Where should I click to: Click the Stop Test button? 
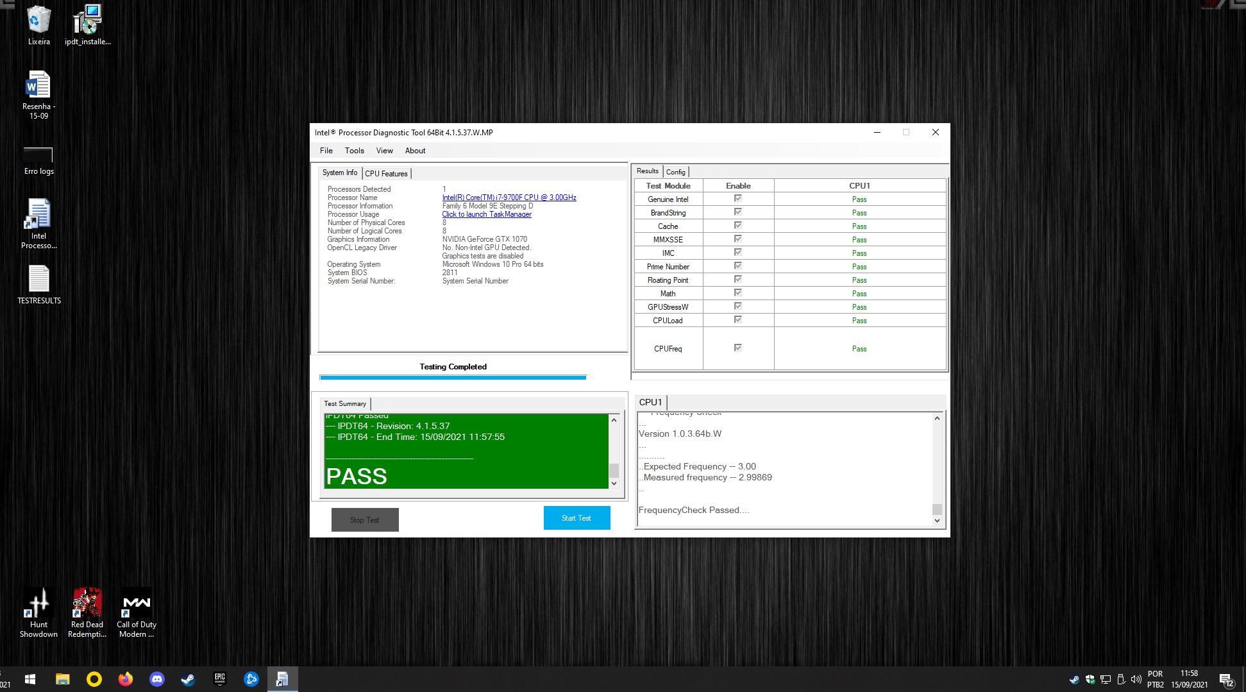click(x=365, y=520)
